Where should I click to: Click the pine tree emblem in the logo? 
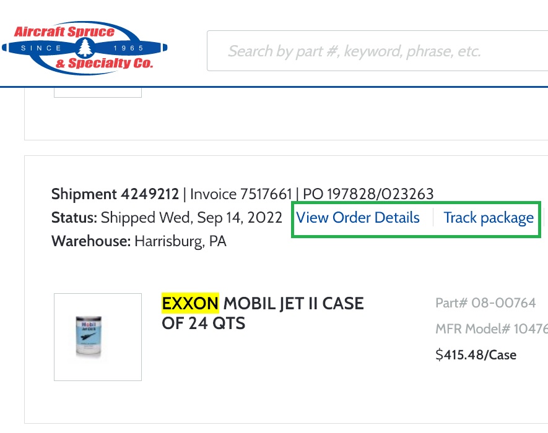85,48
